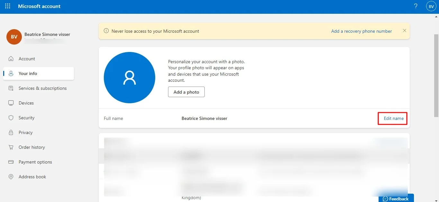The width and height of the screenshot is (439, 202).
Task: Click the Add a photo button
Action: pyautogui.click(x=186, y=92)
